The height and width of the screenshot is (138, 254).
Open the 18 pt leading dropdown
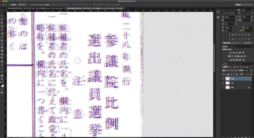point(251,17)
